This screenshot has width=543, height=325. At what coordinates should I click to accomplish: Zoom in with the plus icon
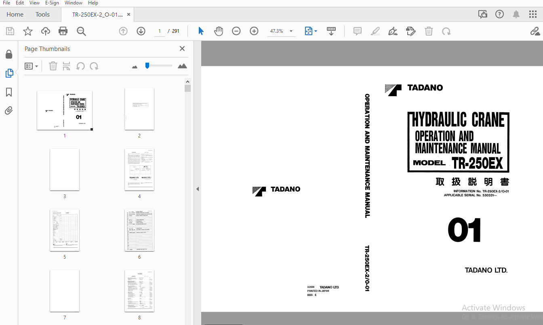point(254,31)
